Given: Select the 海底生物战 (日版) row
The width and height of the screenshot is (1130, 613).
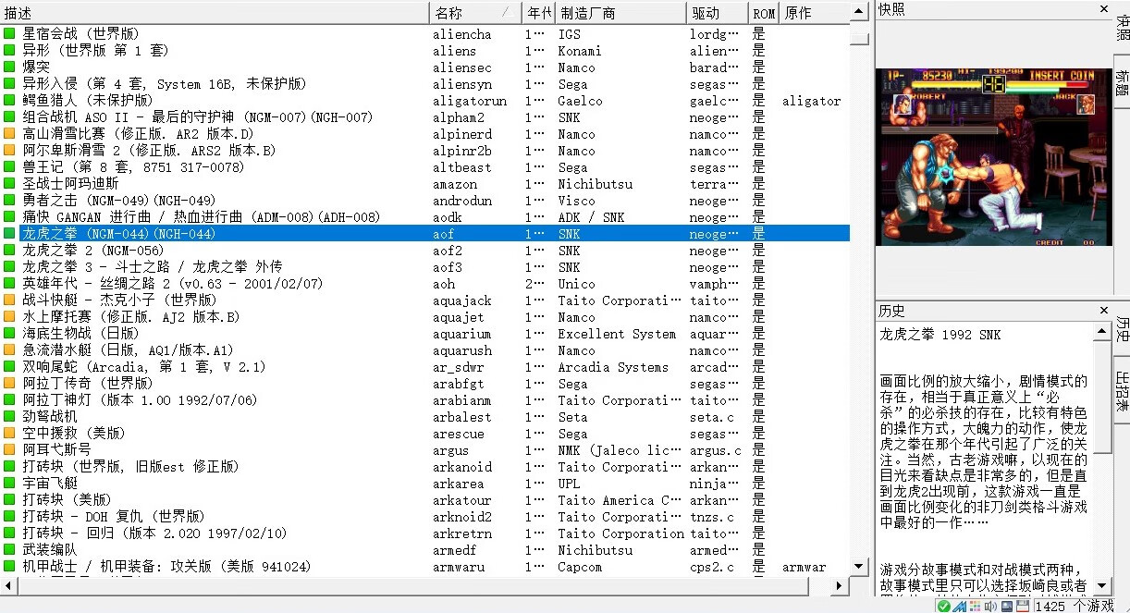Looking at the screenshot, I should point(424,334).
